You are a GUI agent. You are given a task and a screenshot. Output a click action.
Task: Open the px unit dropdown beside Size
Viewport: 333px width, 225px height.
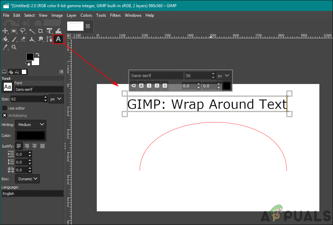coord(56,99)
